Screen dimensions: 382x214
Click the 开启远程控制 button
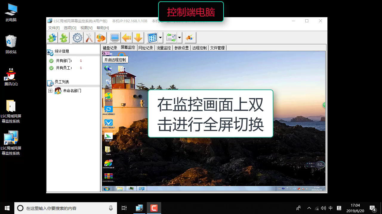(115, 59)
